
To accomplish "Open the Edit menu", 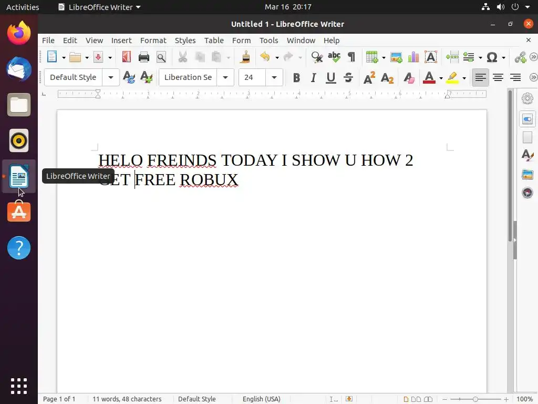I will [70, 41].
